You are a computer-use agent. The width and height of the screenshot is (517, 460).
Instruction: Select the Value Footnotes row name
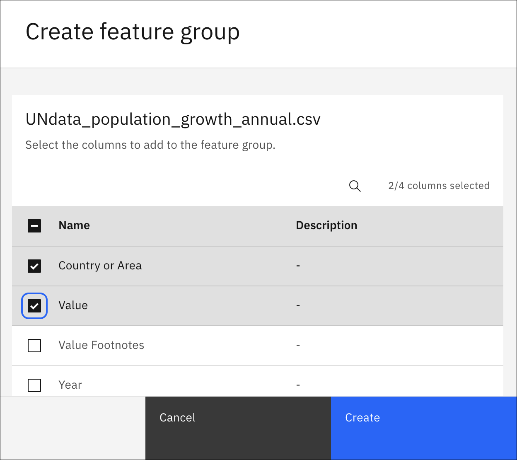coord(101,345)
